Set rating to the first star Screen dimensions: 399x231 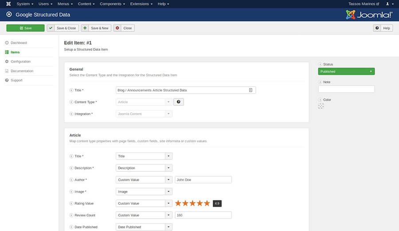178,203
